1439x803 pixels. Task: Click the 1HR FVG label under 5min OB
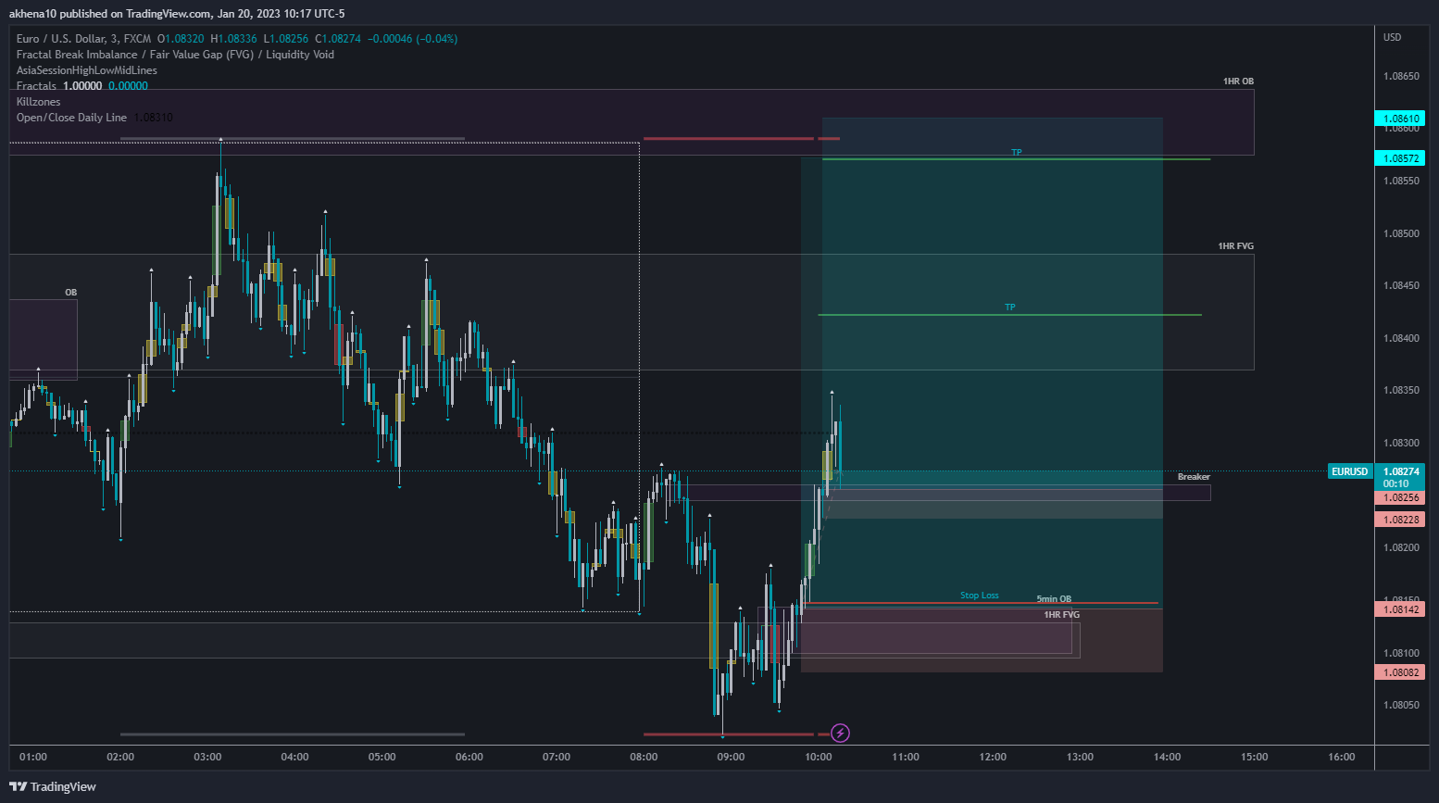click(x=1061, y=615)
